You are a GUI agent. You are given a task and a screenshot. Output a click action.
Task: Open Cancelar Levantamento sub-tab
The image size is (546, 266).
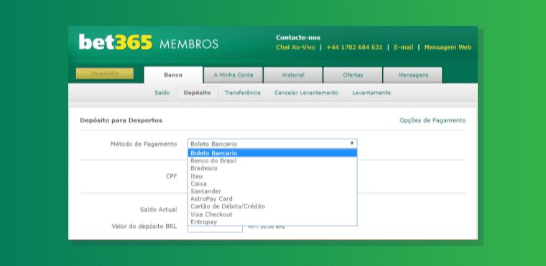[306, 93]
